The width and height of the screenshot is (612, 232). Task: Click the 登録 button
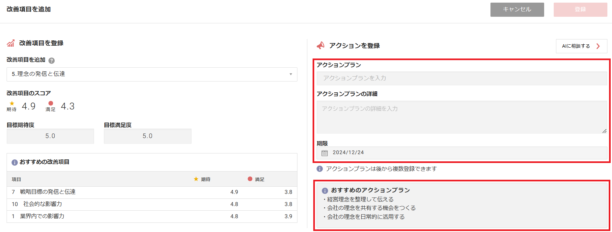[x=580, y=10]
